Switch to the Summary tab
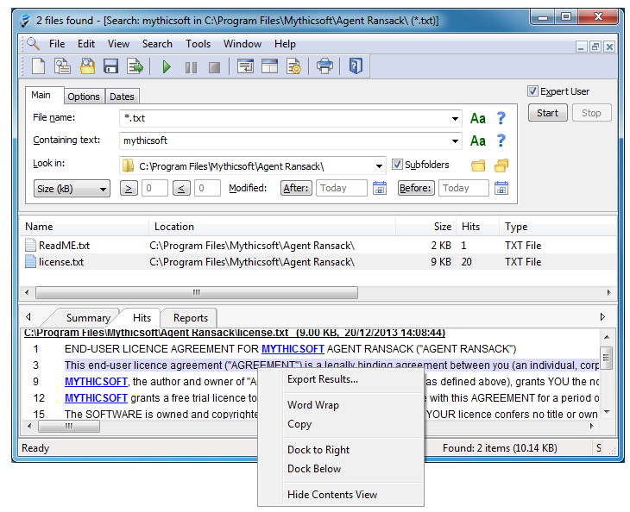630x512 pixels. [x=88, y=318]
